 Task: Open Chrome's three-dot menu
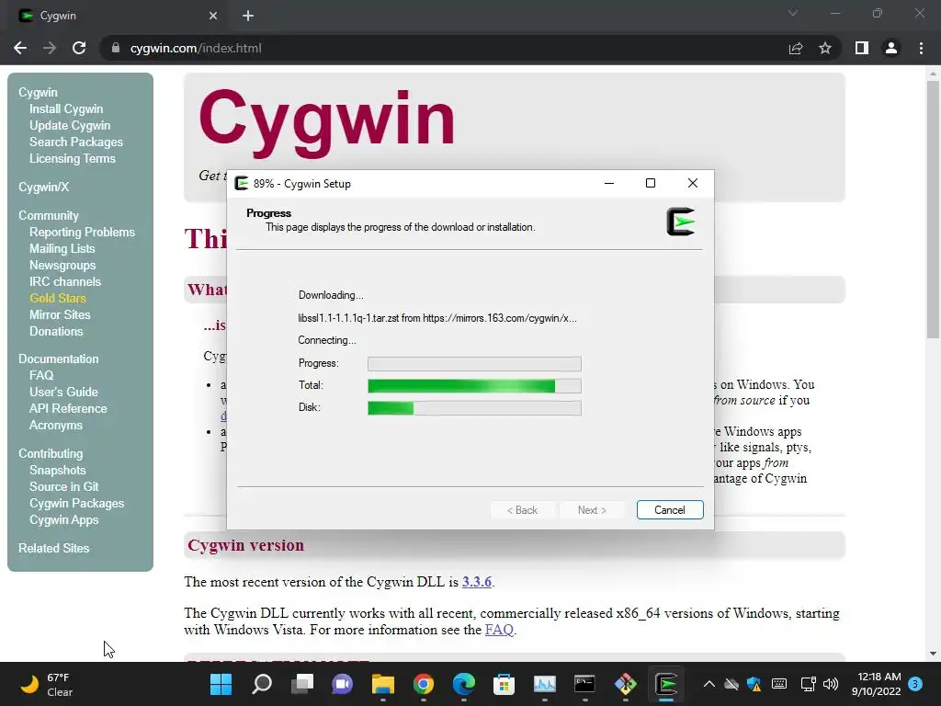(x=921, y=48)
